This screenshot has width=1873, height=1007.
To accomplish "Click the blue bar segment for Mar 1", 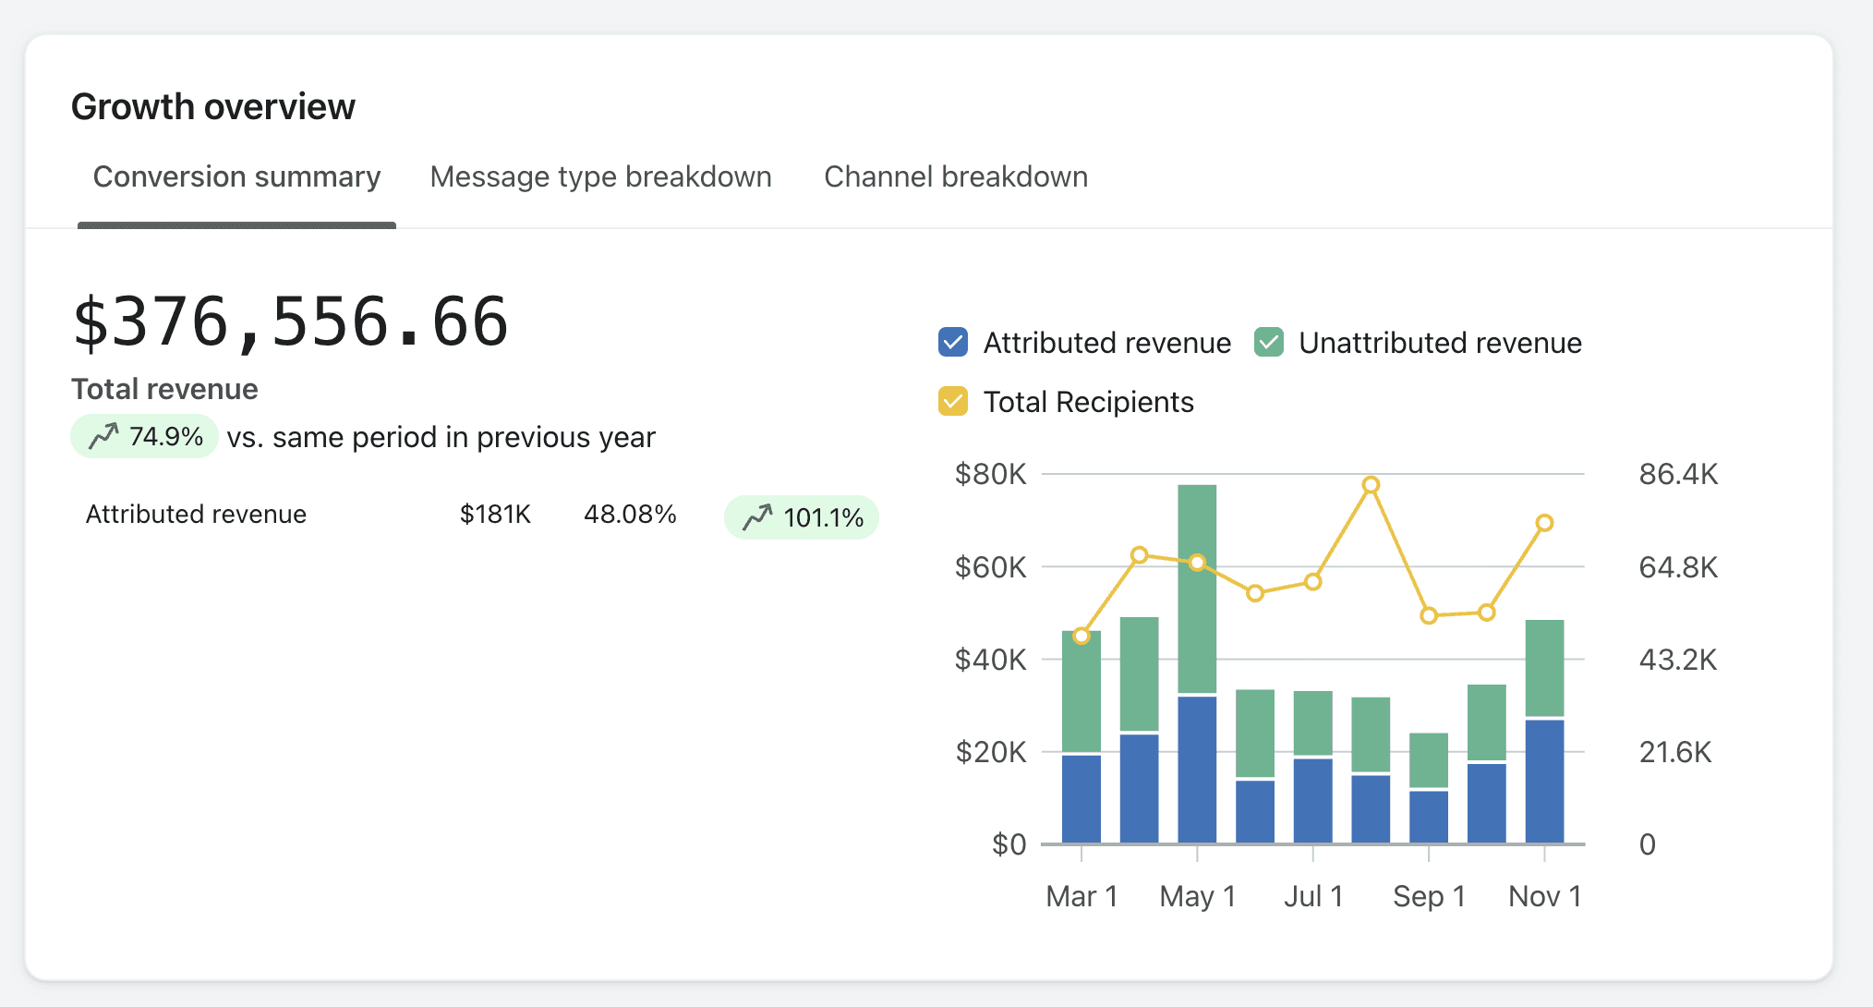I will click(x=1081, y=798).
